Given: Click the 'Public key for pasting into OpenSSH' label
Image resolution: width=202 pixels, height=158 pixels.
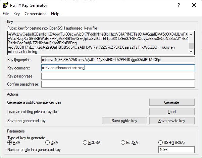Looking at the screenshot, I should pos(53,28).
